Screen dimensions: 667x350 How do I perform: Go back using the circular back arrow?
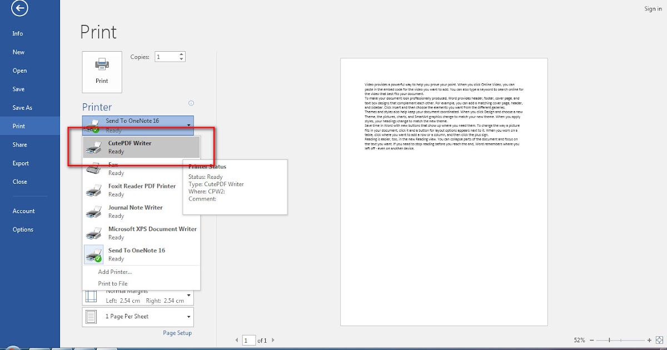point(21,8)
